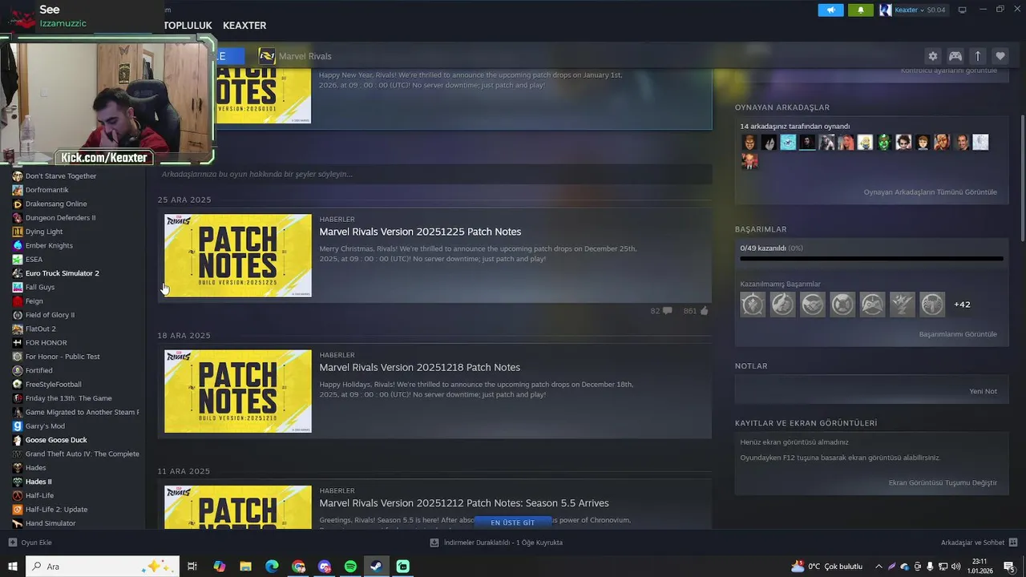Select Half-Life in library list

[x=39, y=495]
